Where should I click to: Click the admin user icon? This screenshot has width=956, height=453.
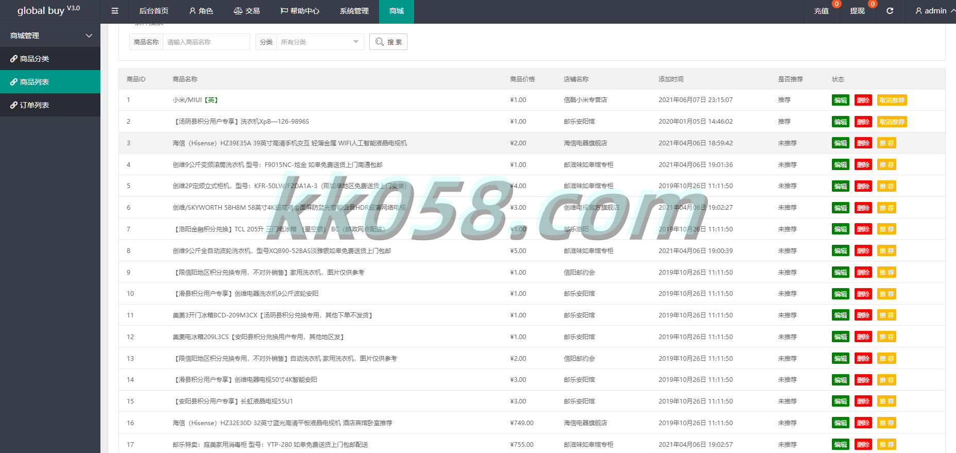click(x=918, y=11)
